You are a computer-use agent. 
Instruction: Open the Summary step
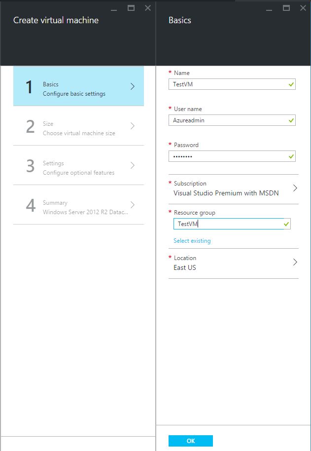click(x=78, y=205)
